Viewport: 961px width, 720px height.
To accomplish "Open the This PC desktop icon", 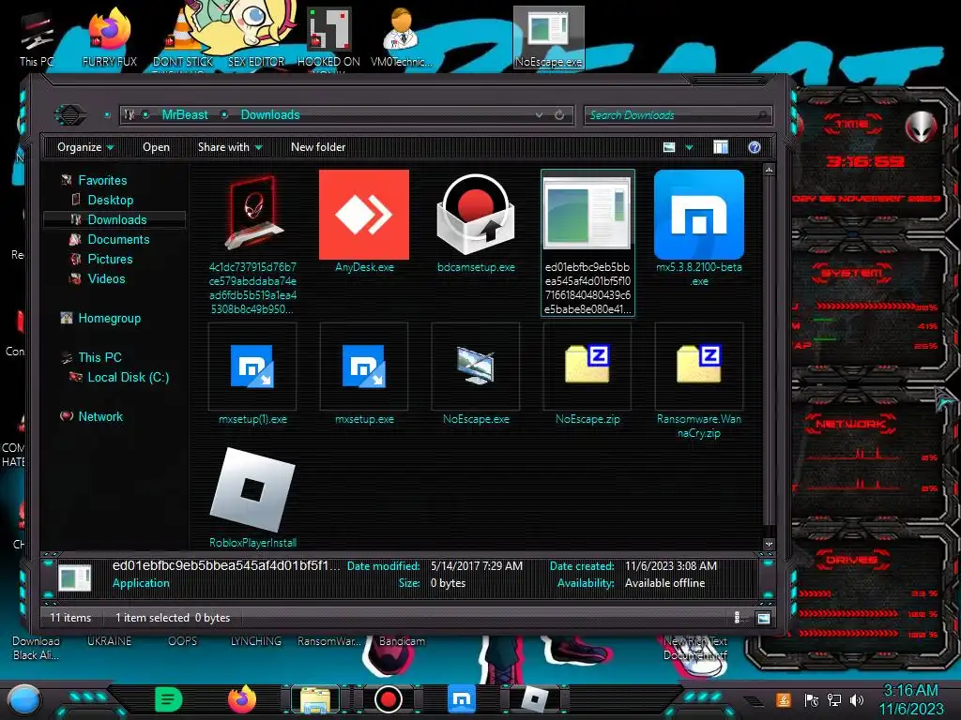I will 37,39.
